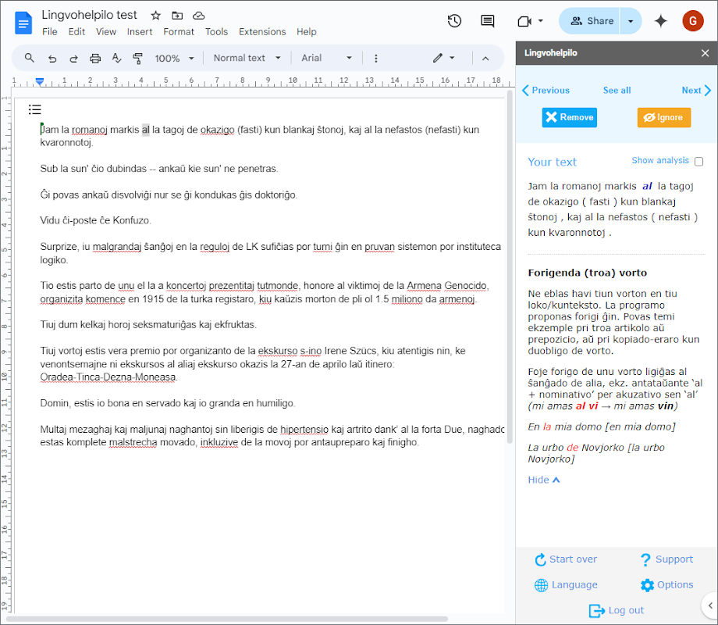
Task: Move the document using the folder icon
Action: point(177,16)
